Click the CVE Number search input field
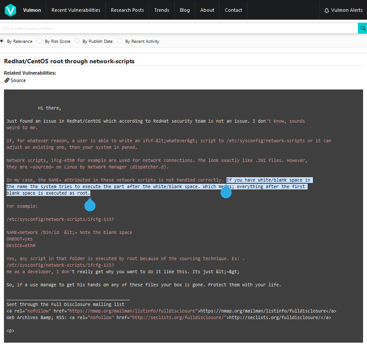Viewport: 367px width, 347px height. [179, 28]
